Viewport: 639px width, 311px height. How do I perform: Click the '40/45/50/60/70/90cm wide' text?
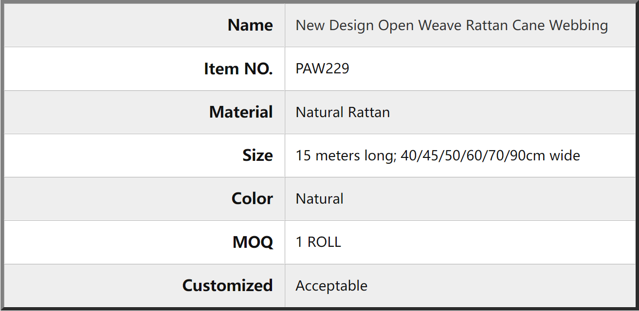[x=491, y=156]
